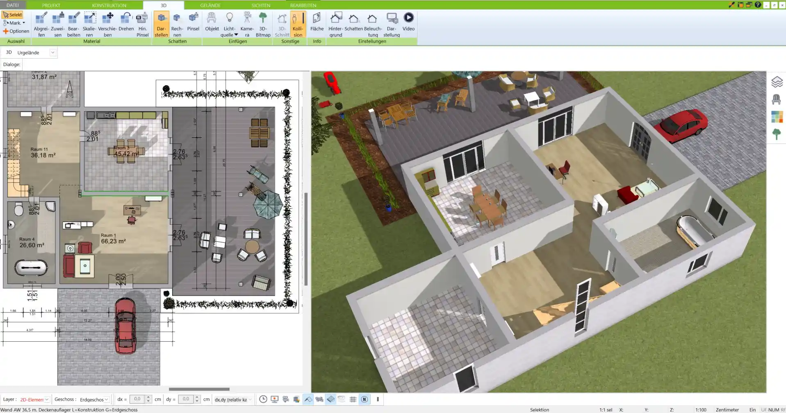
Task: Open Schatten settings in Einstellungen
Action: tap(353, 21)
